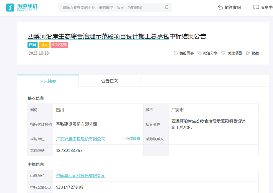Click the 前往官网 return arrow icon

(220, 7)
